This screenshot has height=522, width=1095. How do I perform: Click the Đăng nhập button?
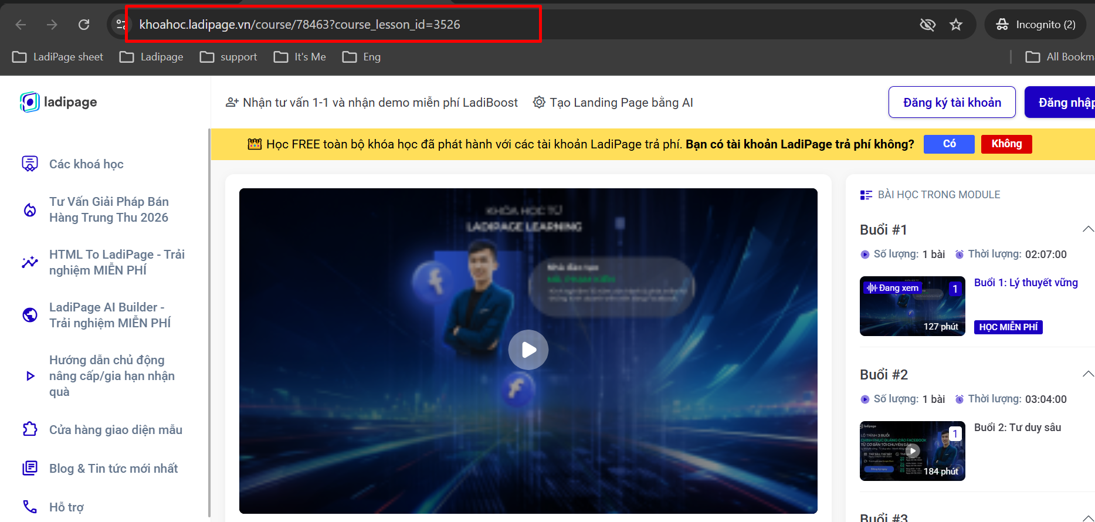1060,103
